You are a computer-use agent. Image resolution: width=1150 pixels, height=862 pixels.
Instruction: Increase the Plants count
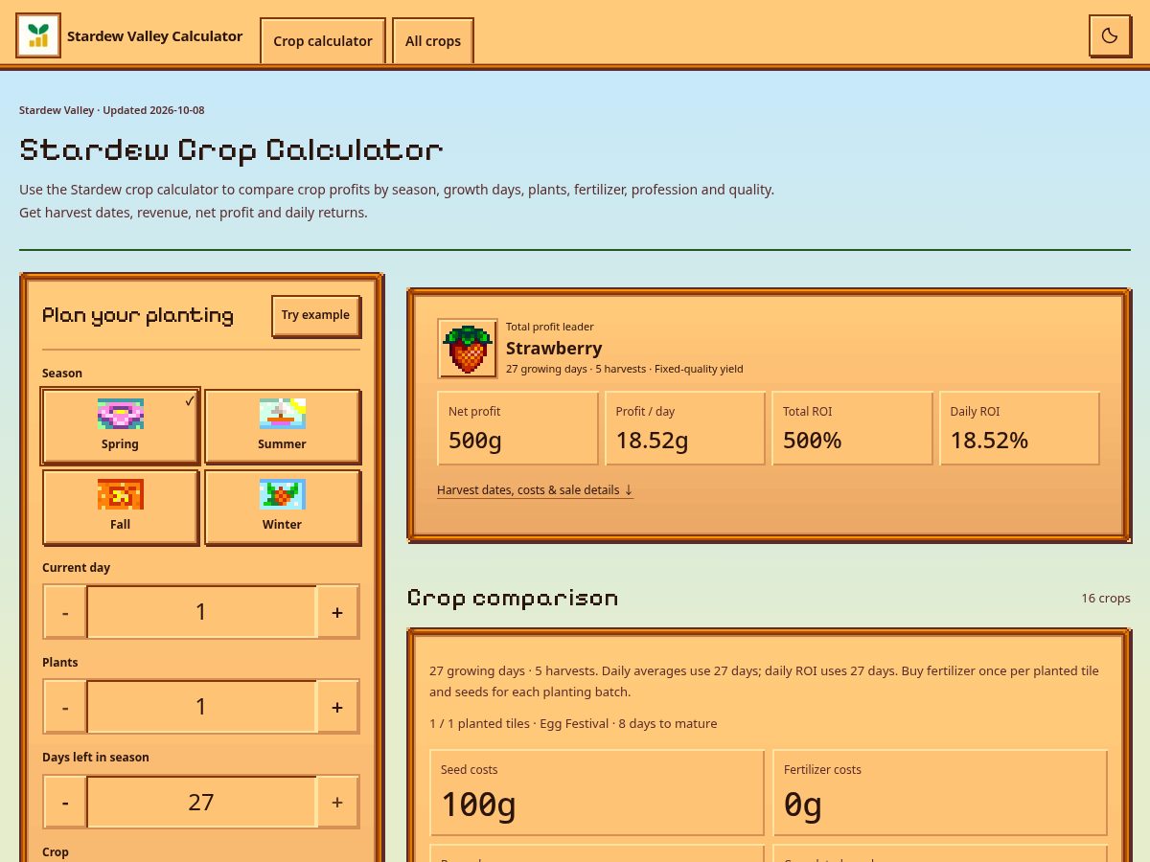pos(337,707)
